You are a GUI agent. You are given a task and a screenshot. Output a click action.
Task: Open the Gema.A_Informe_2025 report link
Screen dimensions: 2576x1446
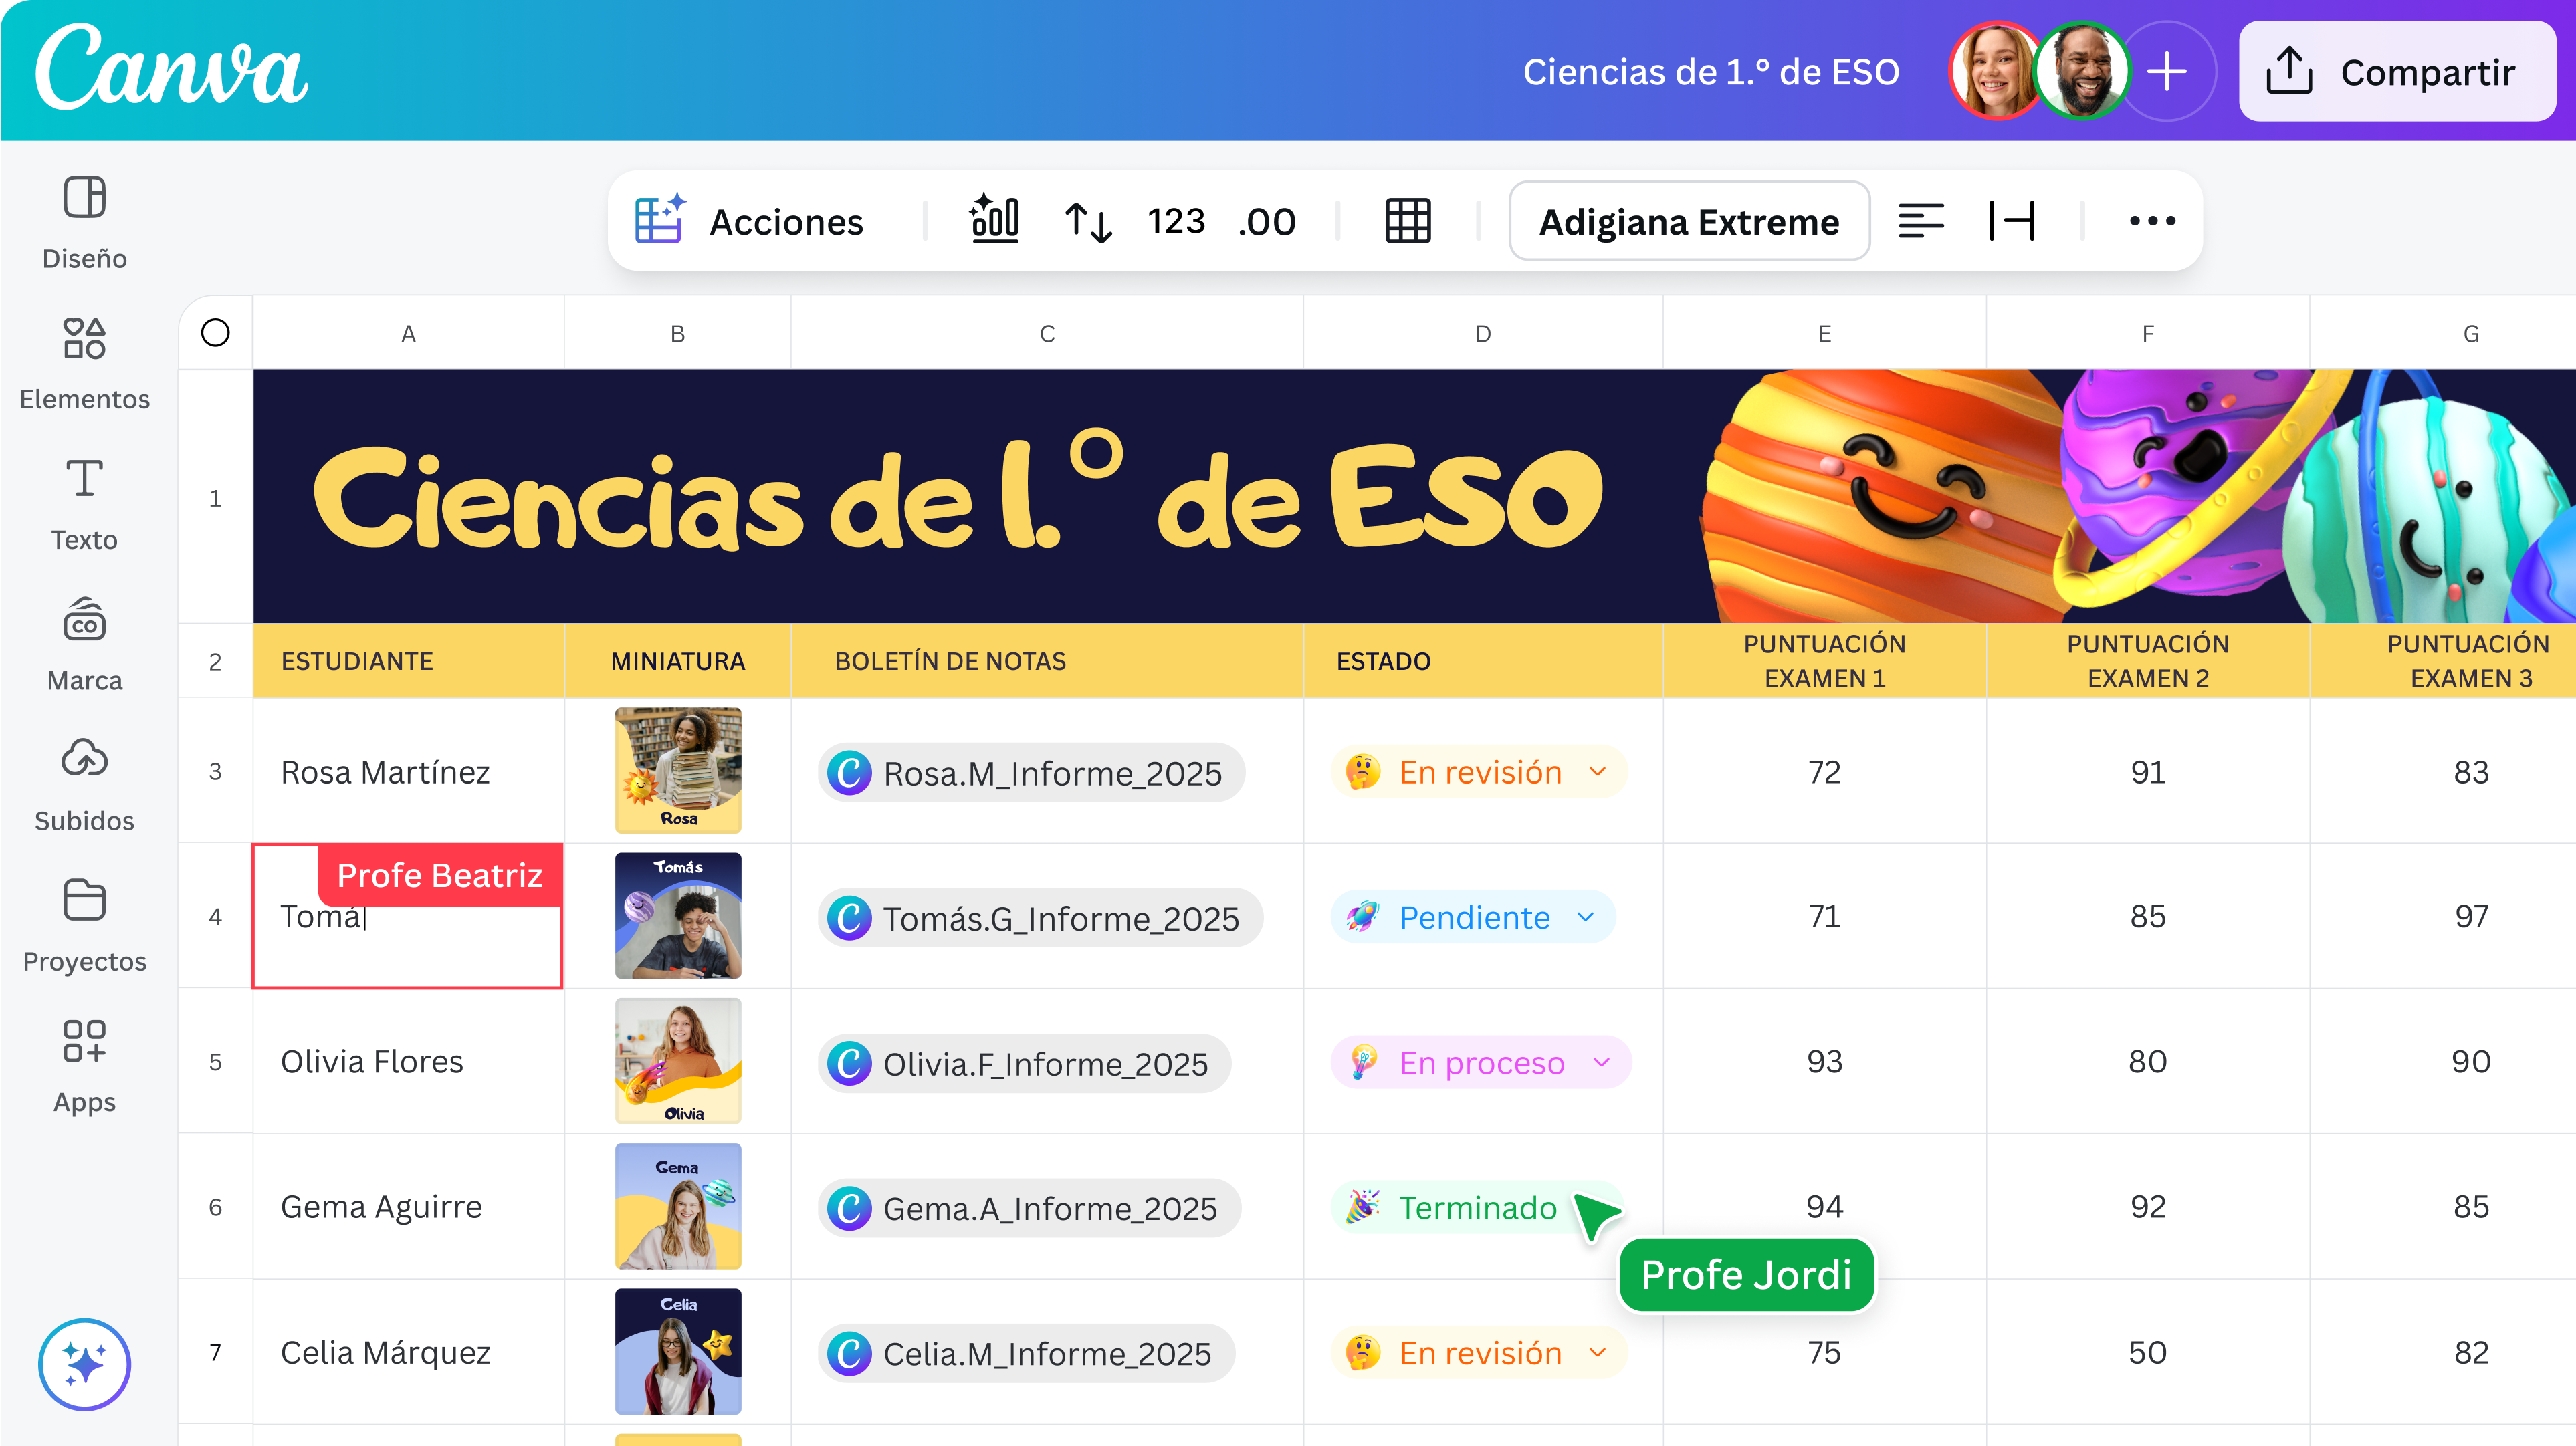coord(1030,1208)
